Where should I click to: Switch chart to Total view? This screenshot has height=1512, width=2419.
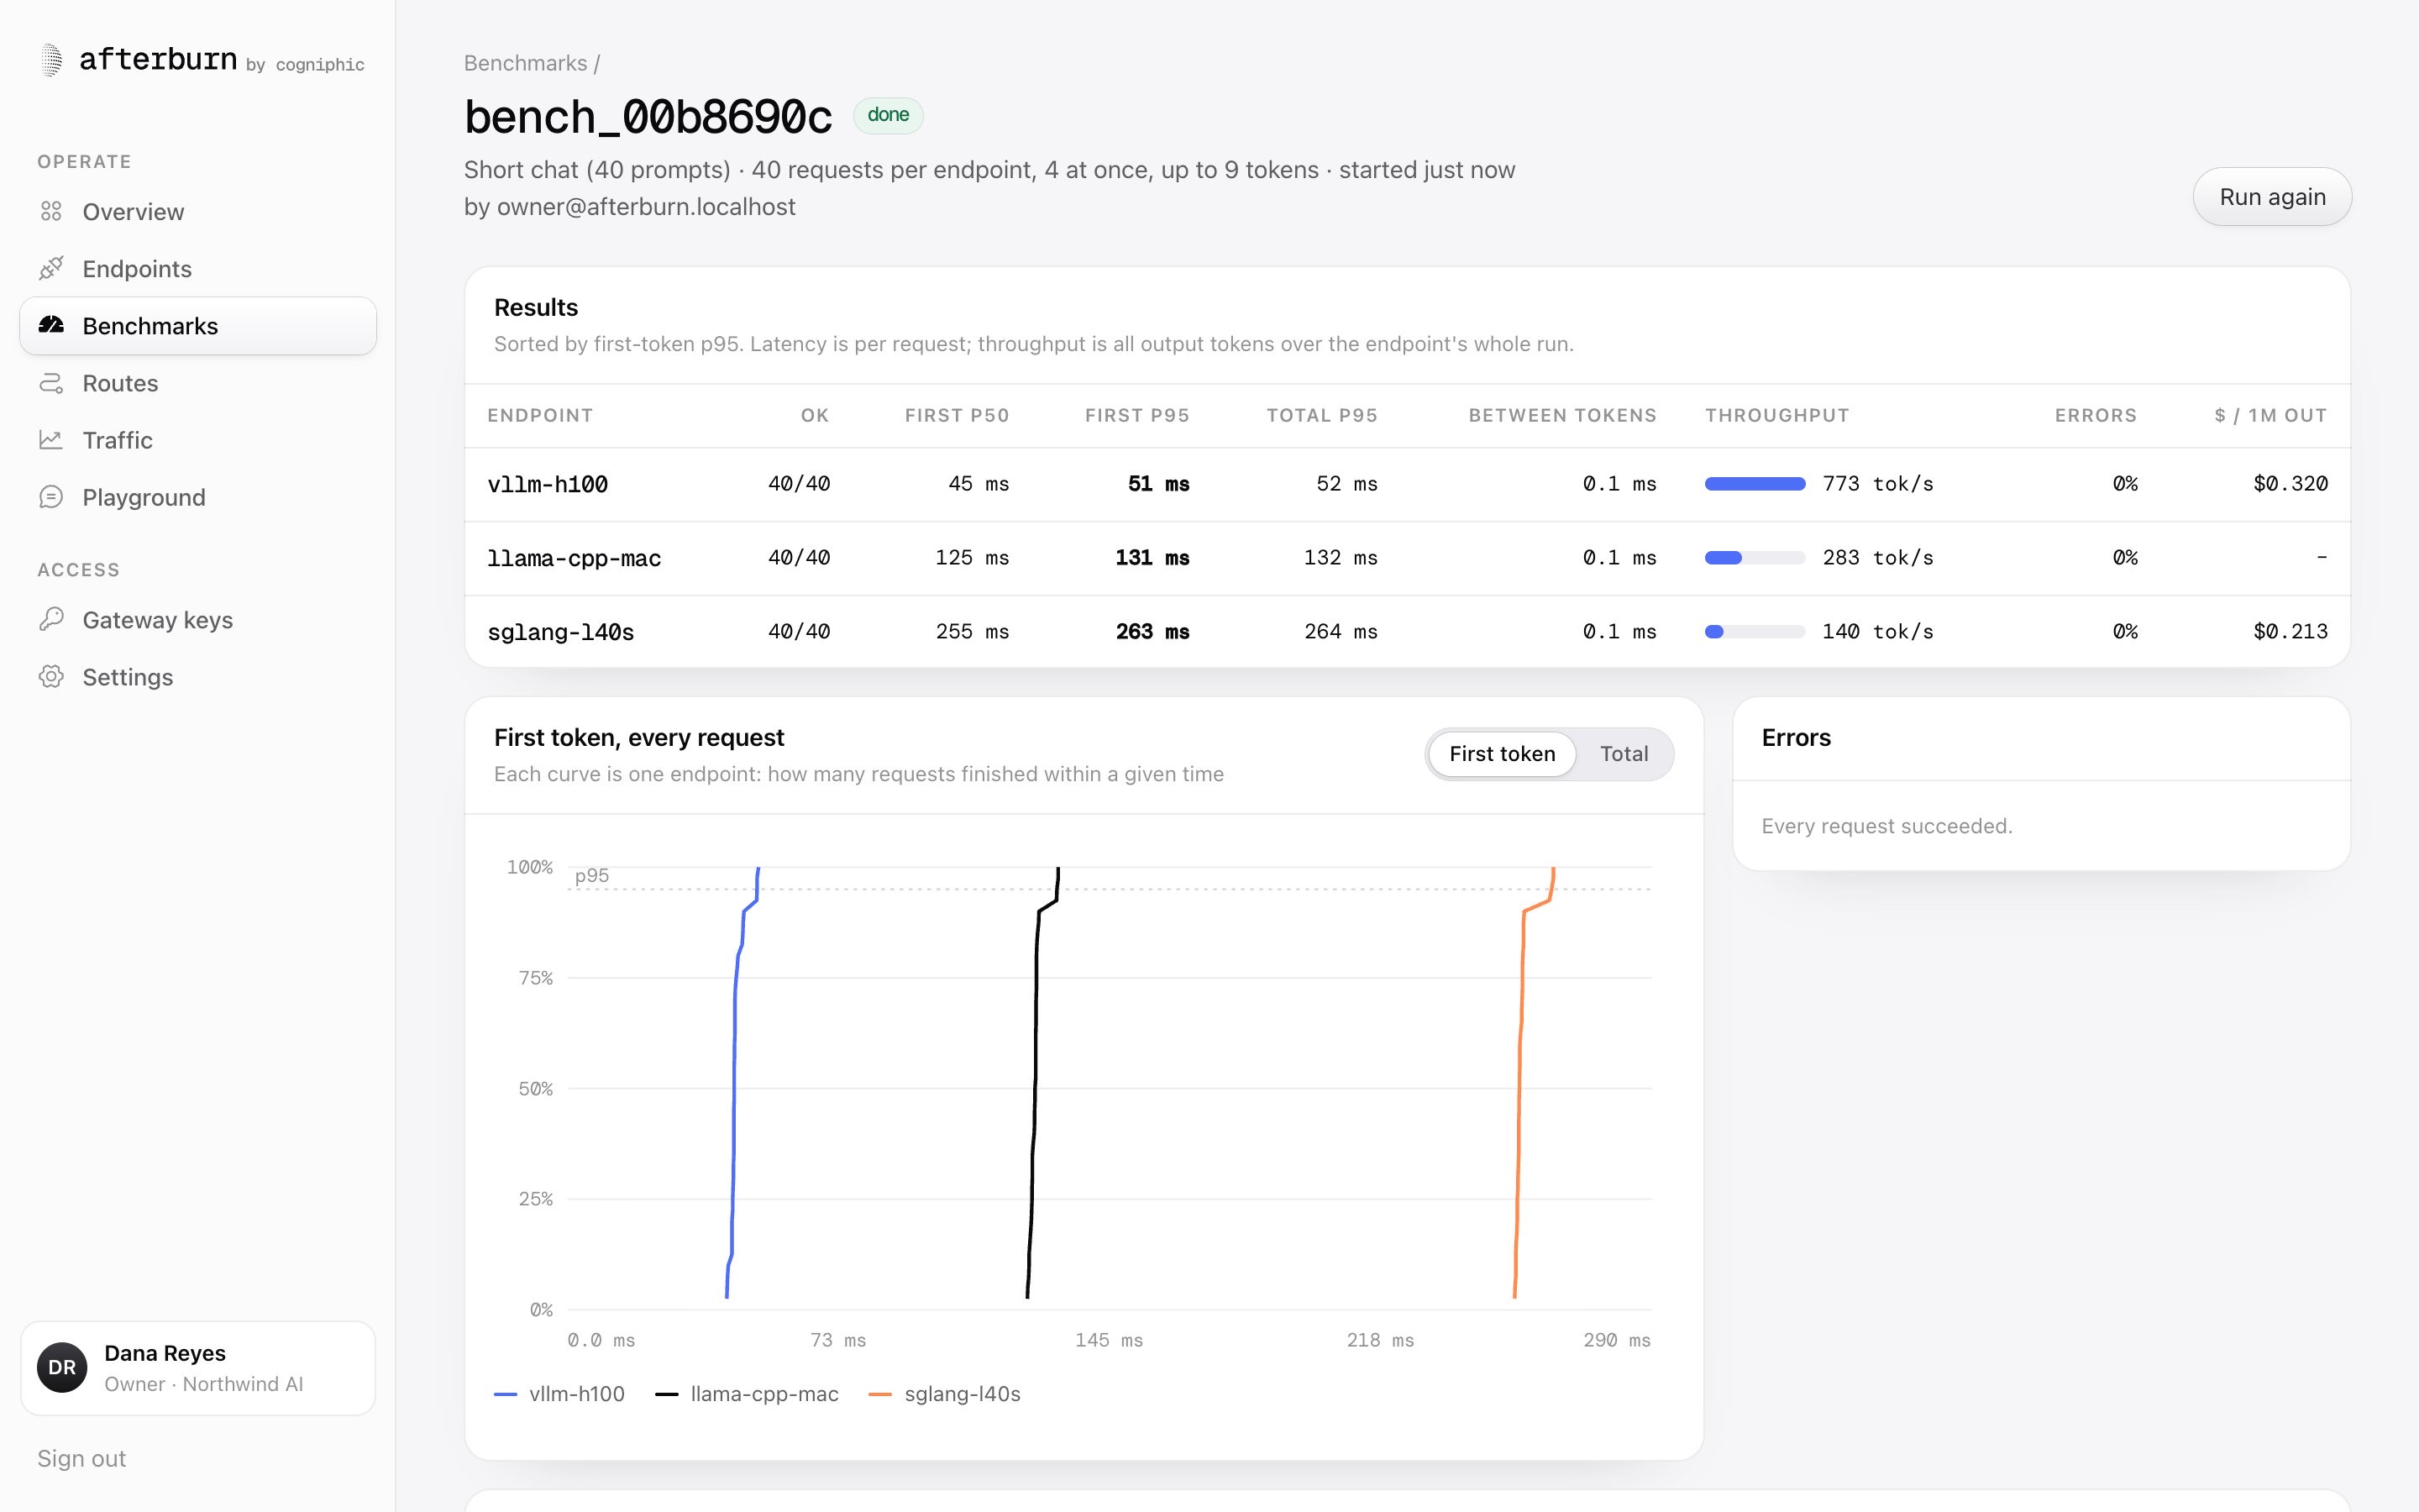(1624, 753)
